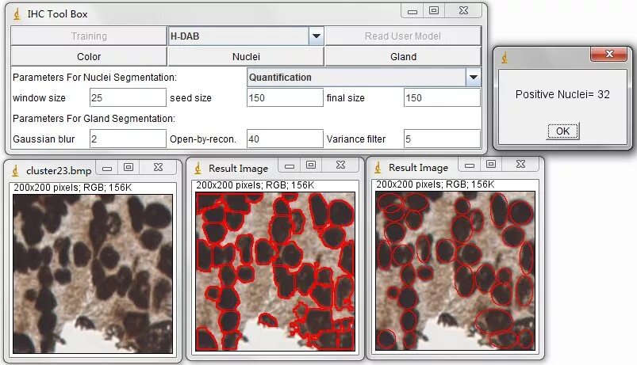637x365 pixels.
Task: Click 'Parameters For Nuclei Segmentation:' label
Action: (x=94, y=78)
